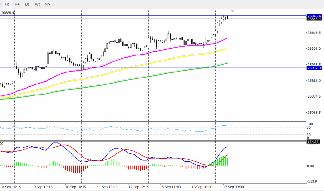324x191 pixels.
Task: Open the W1 weekly timeframe
Action: [x=38, y=4]
